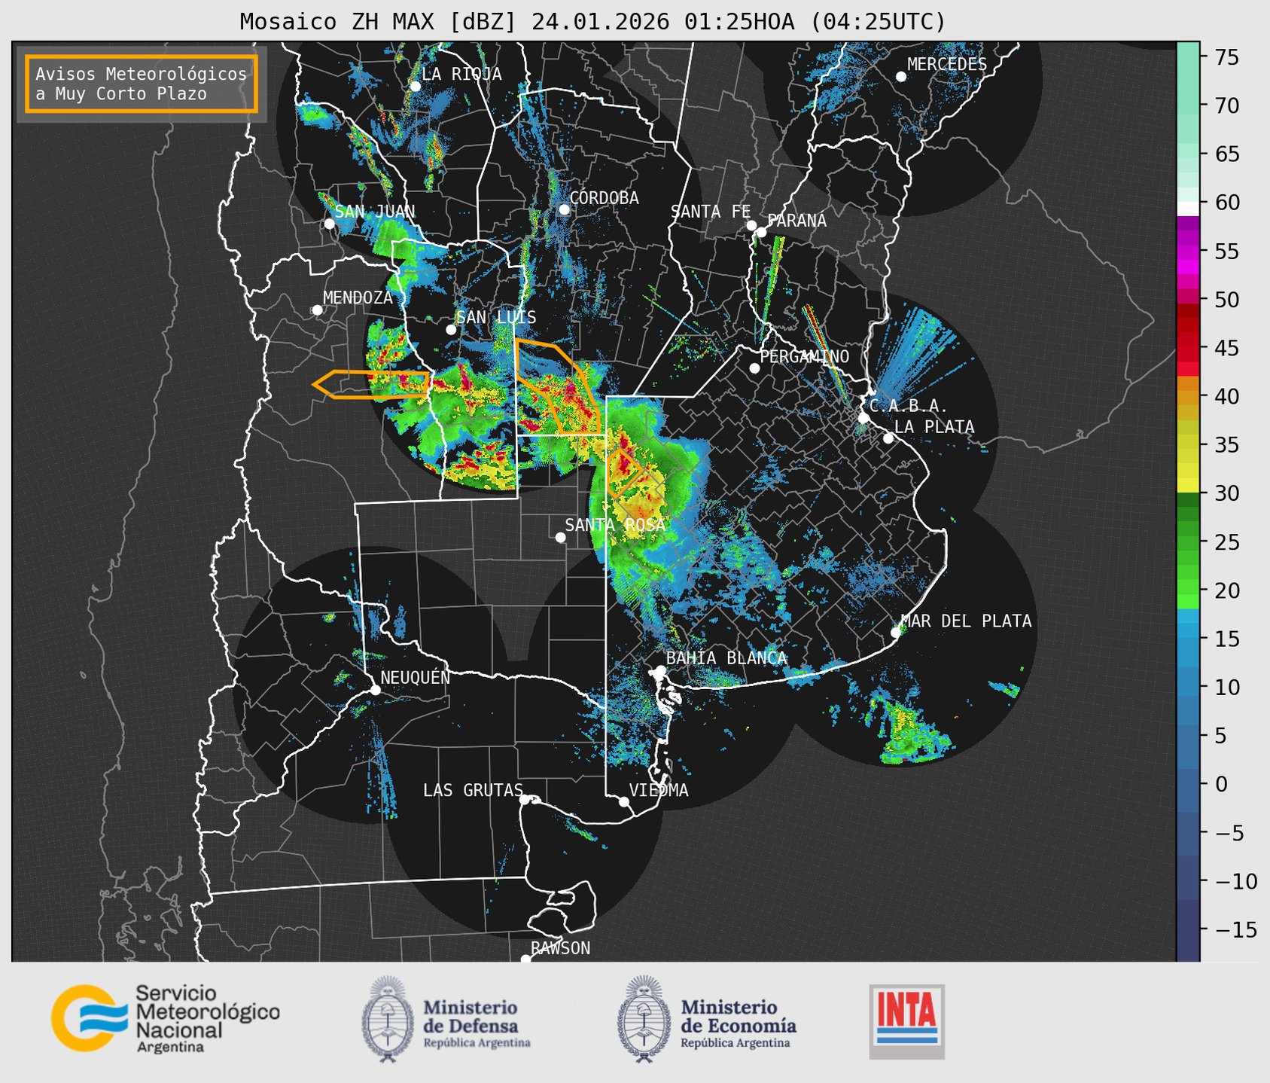Click the MENDOZA city label
1270x1083 pixels.
click(358, 297)
